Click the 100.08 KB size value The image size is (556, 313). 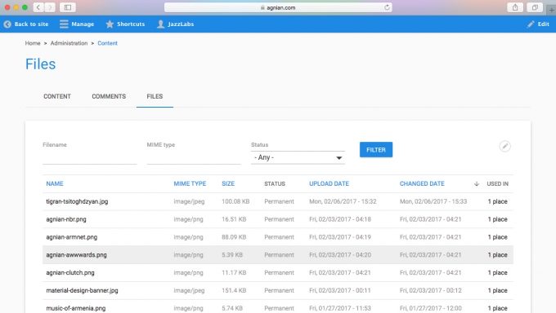click(235, 201)
